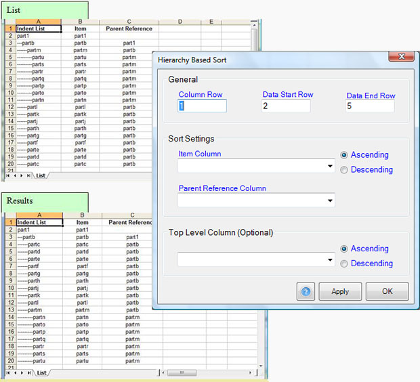This screenshot has height=382, width=420.
Task: Click the blue help question mark icon
Action: 306,291
